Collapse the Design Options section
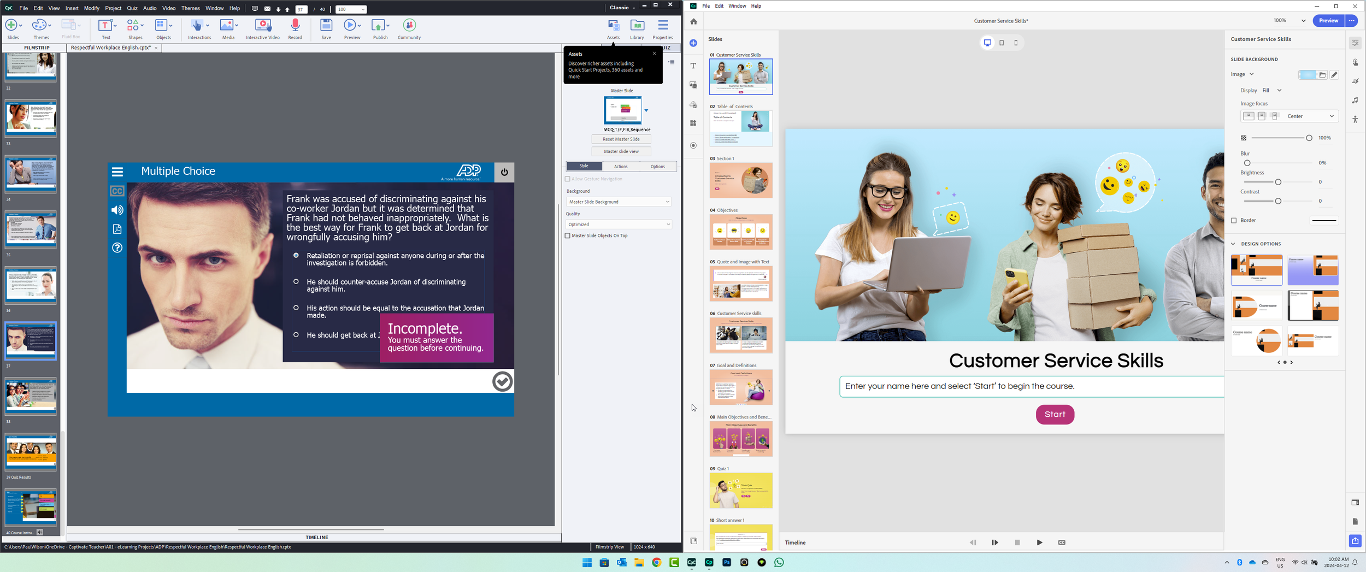The height and width of the screenshot is (572, 1366). pyautogui.click(x=1233, y=244)
